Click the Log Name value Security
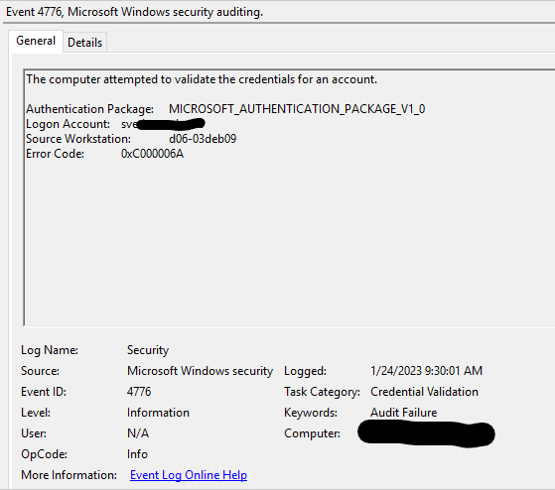 coord(148,350)
